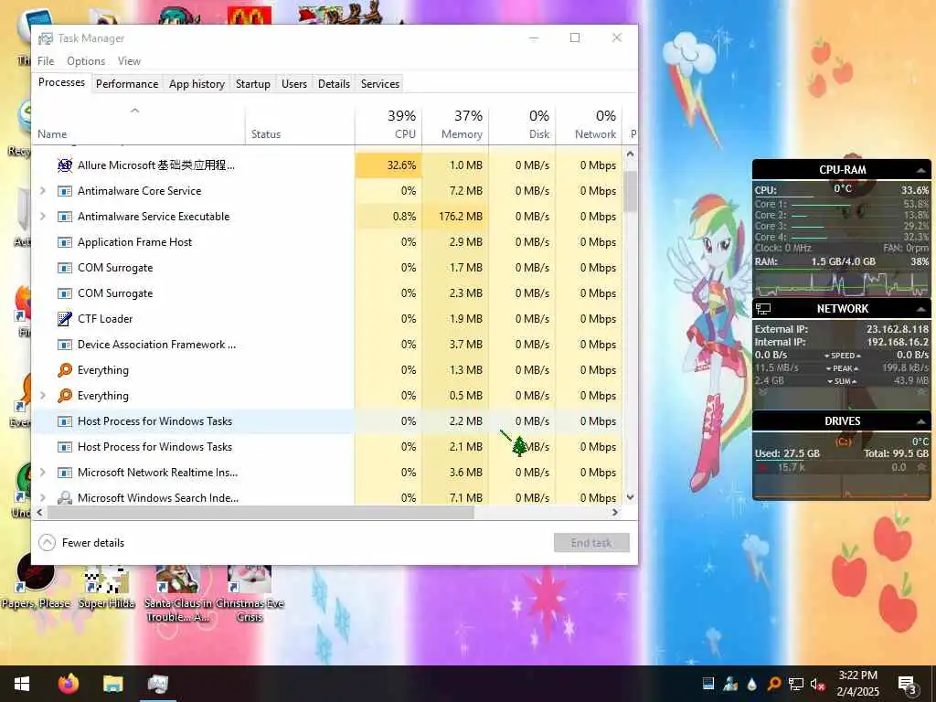Switch to the Services tab
This screenshot has height=702, width=936.
[x=380, y=84]
